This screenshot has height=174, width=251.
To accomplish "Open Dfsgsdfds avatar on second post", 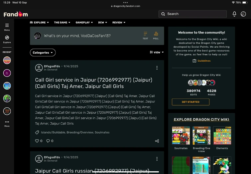I will (39, 159).
